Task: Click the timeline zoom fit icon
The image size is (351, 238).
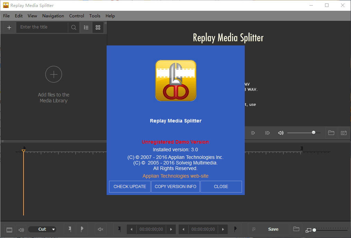Action: tap(308, 230)
